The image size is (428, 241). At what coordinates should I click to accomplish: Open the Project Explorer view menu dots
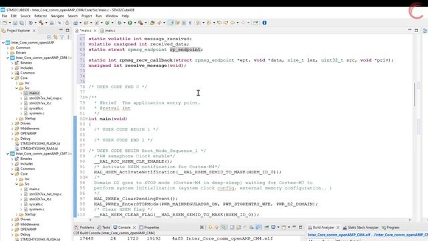68,37
